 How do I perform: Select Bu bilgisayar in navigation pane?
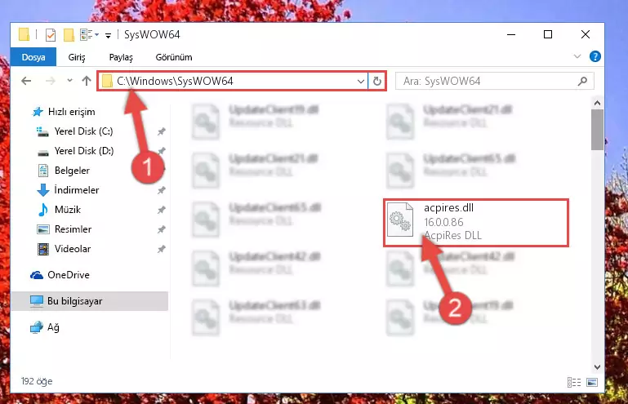coord(89,301)
